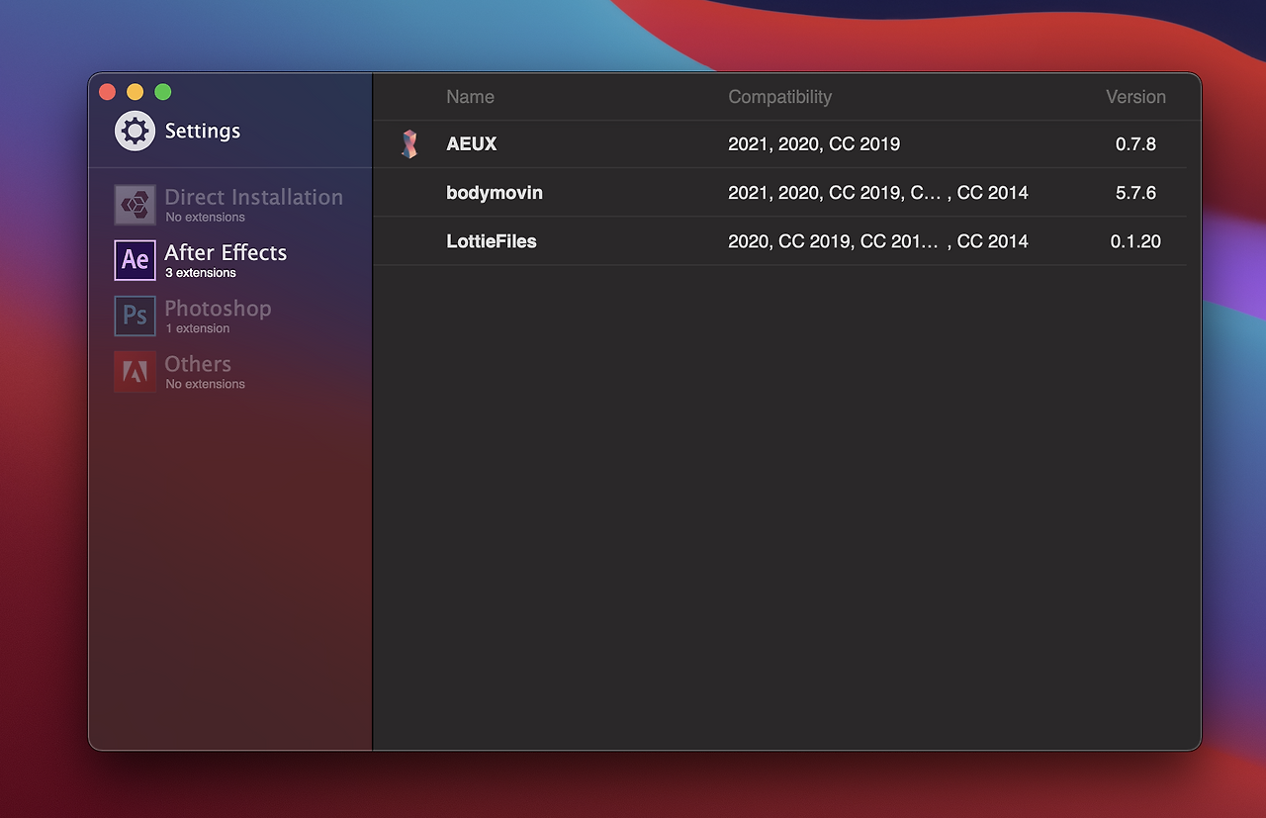Click the Others Adobe icon
1266x818 pixels.
pyautogui.click(x=135, y=371)
